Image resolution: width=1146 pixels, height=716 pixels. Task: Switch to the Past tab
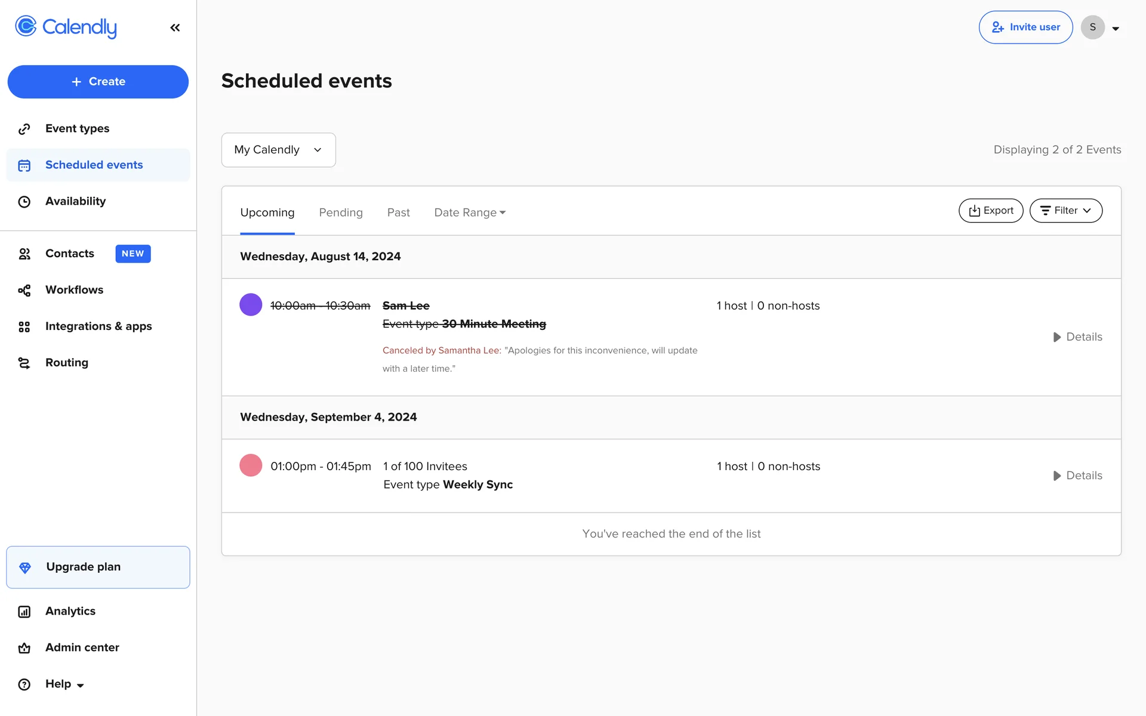pyautogui.click(x=398, y=212)
